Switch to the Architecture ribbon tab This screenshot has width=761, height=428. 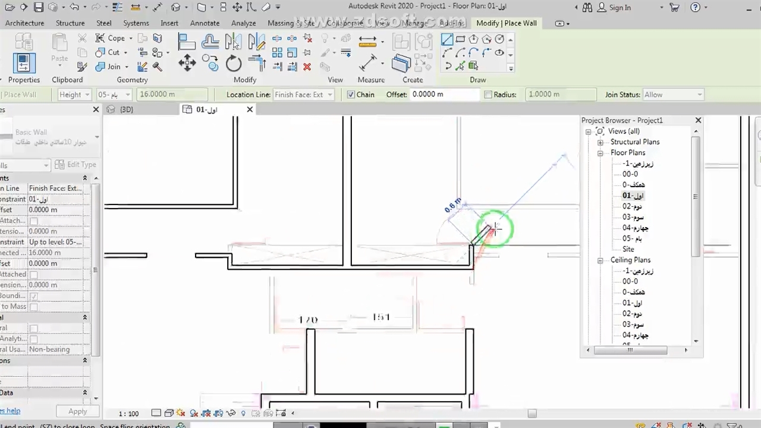coord(24,23)
